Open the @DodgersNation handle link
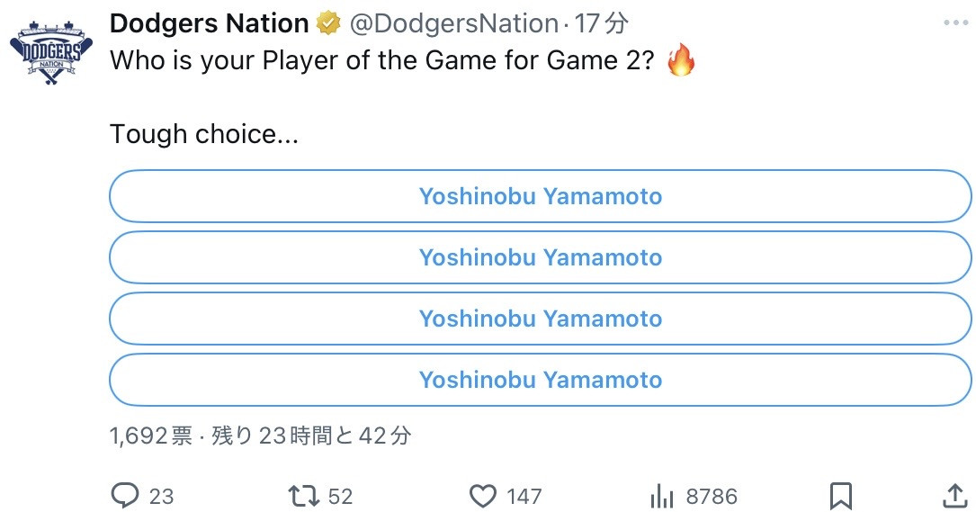Image resolution: width=976 pixels, height=512 pixels. point(452,23)
